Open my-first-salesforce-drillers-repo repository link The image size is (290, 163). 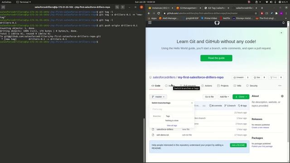pos(201,77)
